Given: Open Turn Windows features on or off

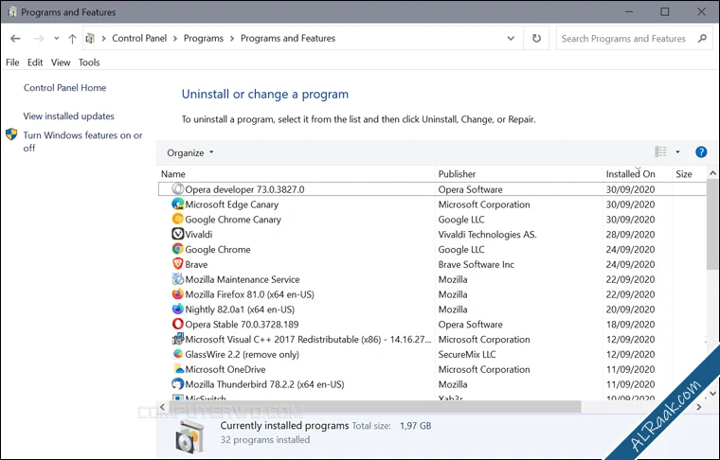Looking at the screenshot, I should point(82,141).
